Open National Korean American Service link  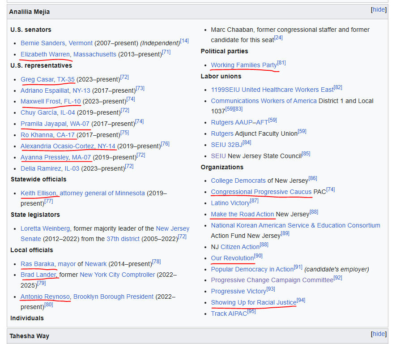295,225
